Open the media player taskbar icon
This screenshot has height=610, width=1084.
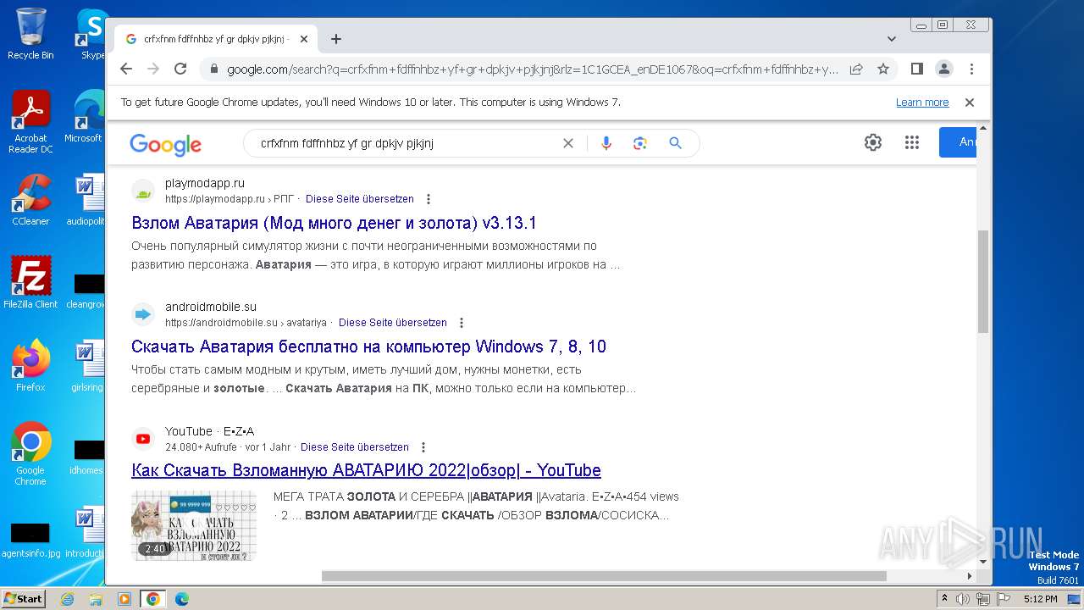point(124,599)
